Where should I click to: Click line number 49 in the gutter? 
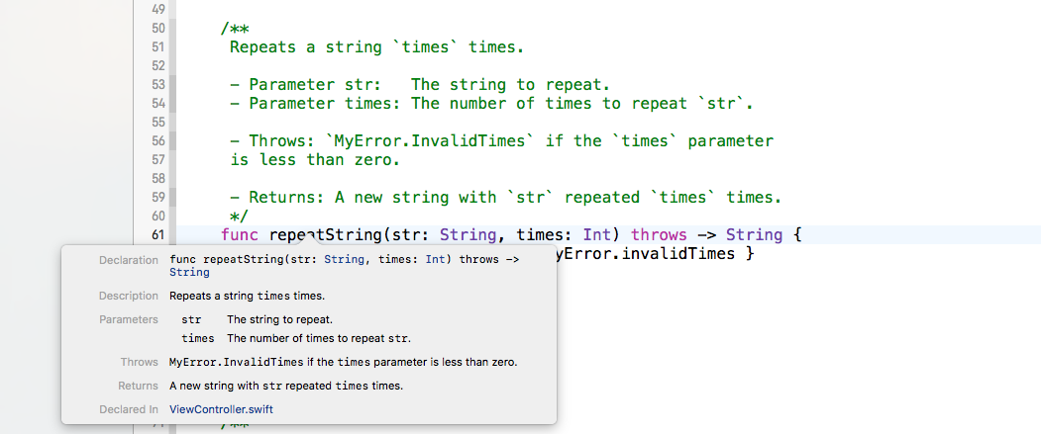click(x=157, y=9)
